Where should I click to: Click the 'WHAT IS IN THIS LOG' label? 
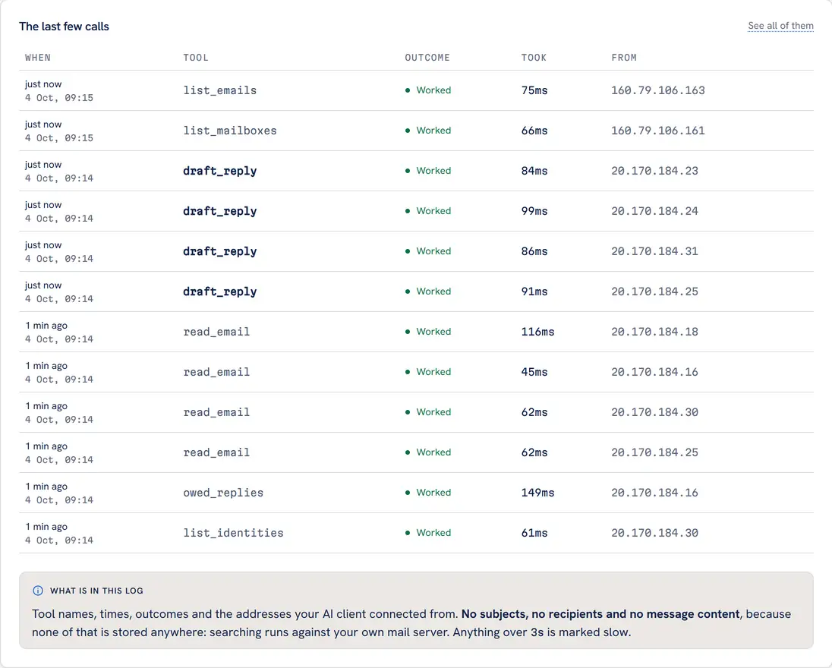[96, 591]
